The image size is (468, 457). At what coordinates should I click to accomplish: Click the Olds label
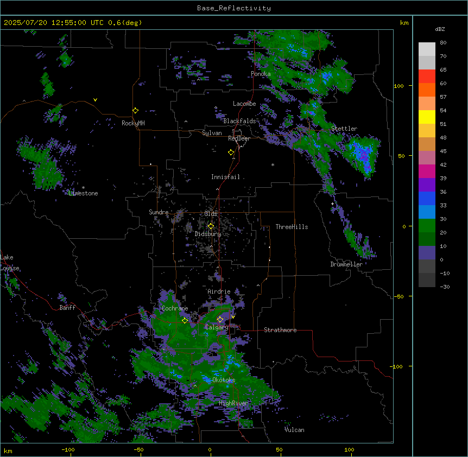click(211, 214)
